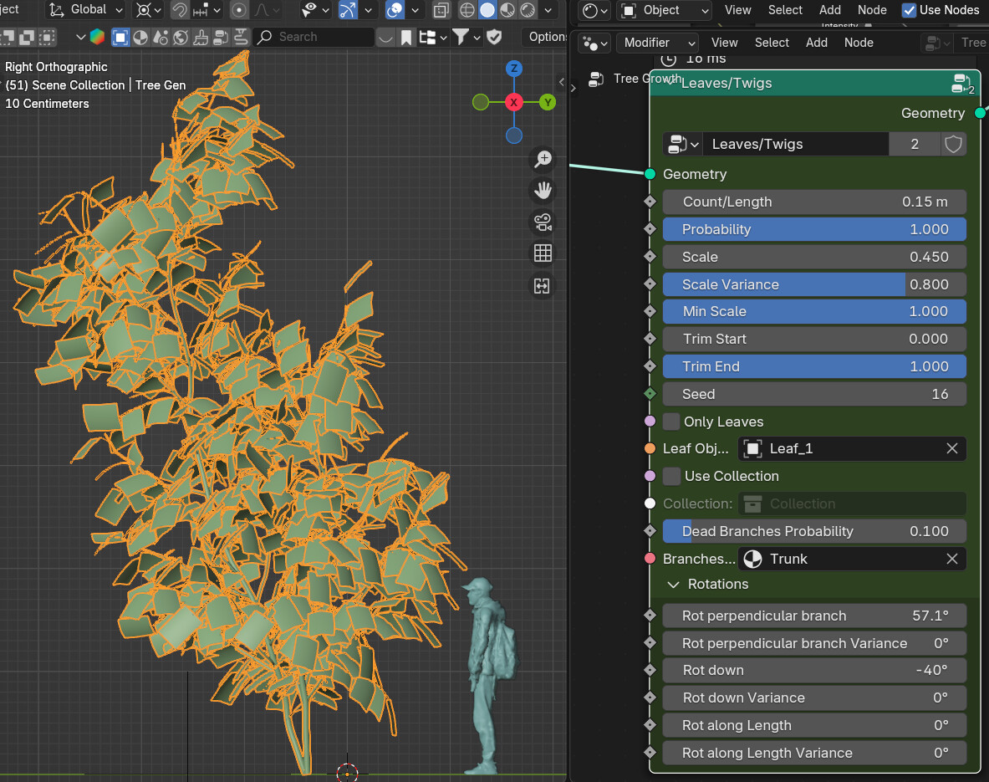The width and height of the screenshot is (989, 782).
Task: Open Global transform orientation dropdown
Action: 86,9
